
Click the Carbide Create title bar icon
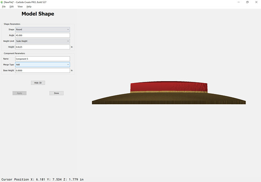pos(2,2)
